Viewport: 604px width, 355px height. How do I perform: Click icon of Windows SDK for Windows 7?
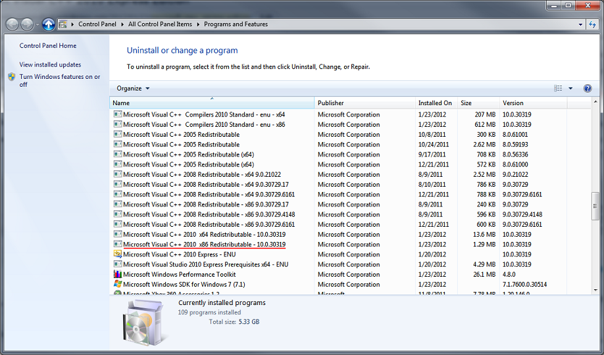point(118,284)
